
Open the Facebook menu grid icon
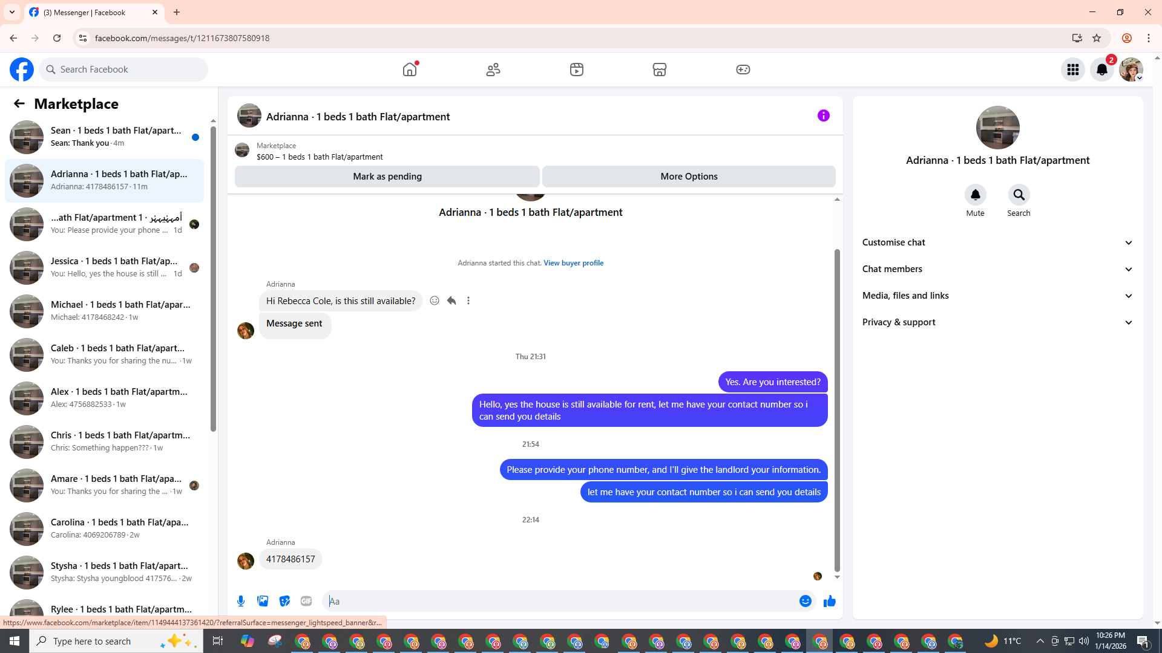[1072, 70]
